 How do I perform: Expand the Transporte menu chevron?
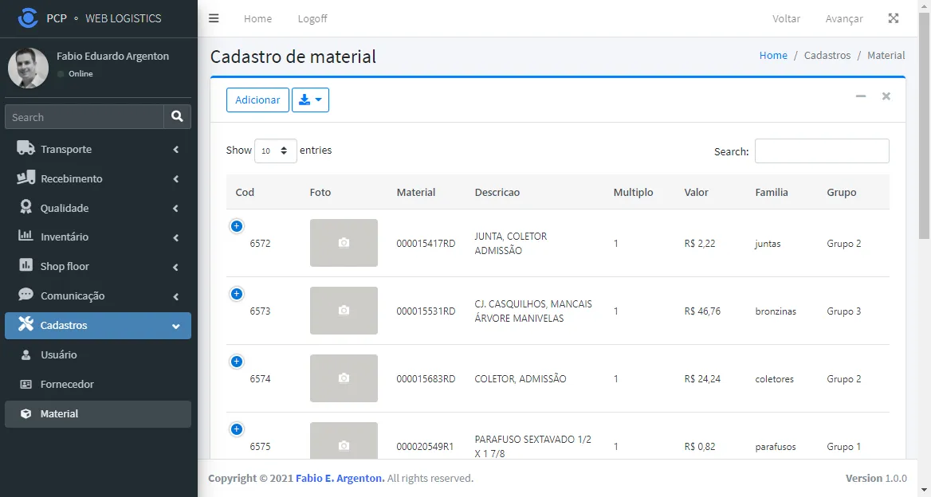tap(175, 150)
